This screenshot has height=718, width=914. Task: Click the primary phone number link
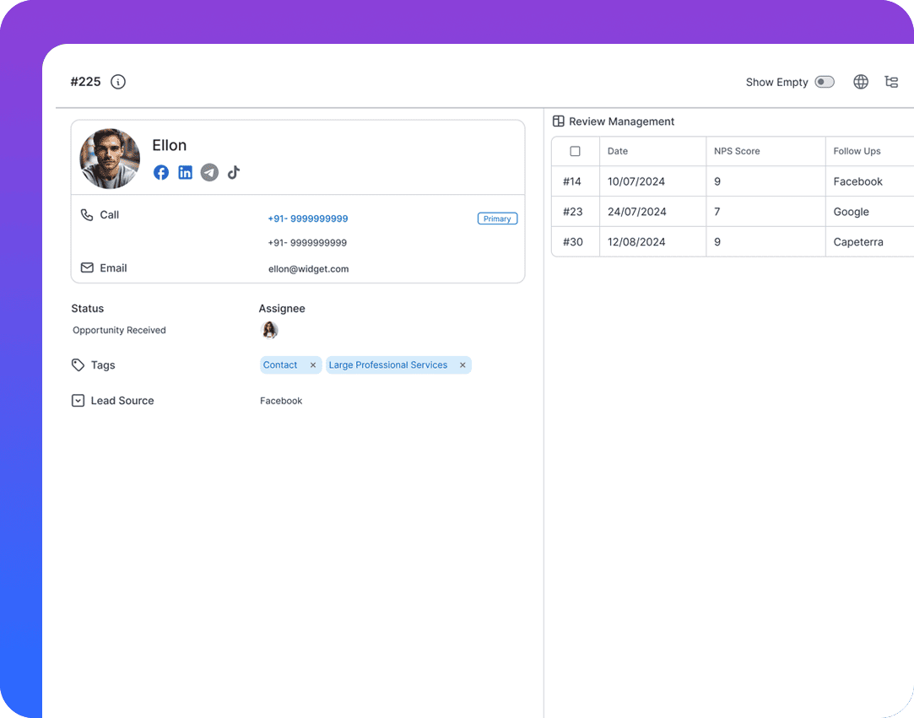308,219
